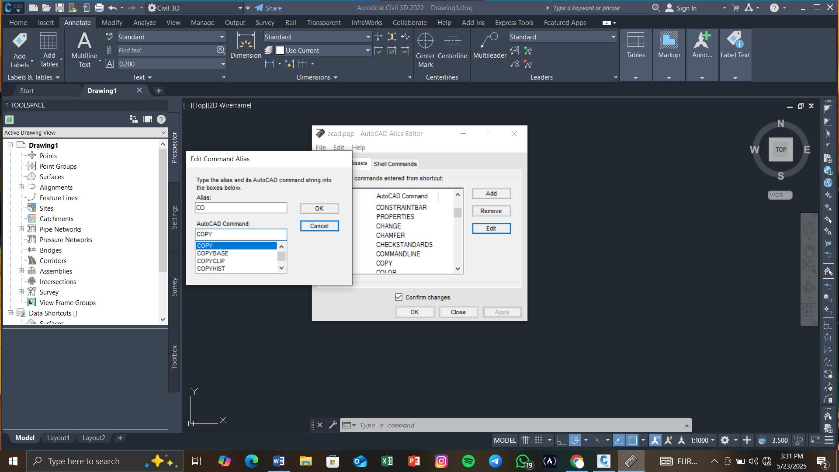839x472 pixels.
Task: Open the annotation scale 1:1000 dropdown
Action: pos(703,440)
